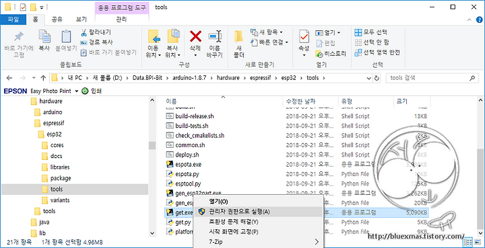
Task: Create a New folder (새 폴더)
Action: pyautogui.click(x=238, y=44)
